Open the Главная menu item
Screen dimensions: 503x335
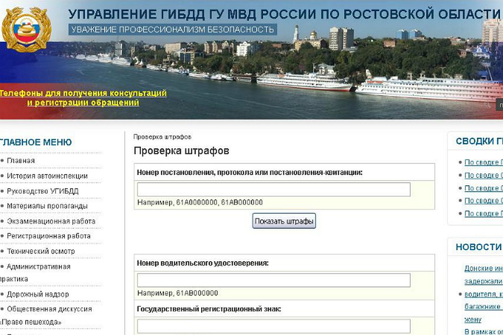[x=20, y=161]
